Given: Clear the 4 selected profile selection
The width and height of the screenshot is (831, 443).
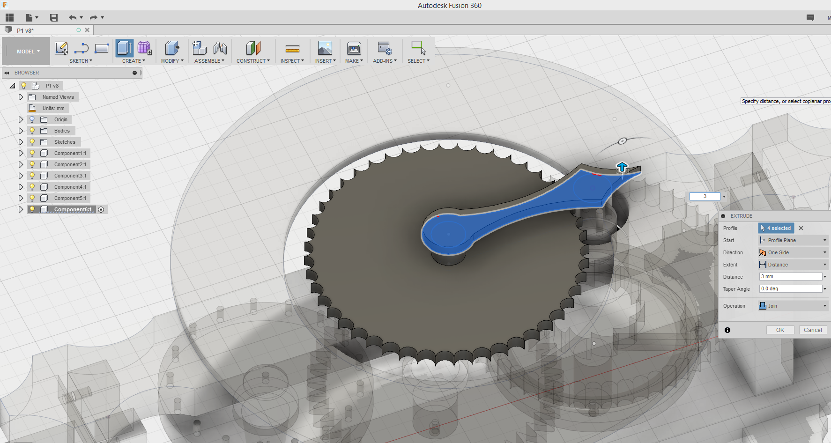Looking at the screenshot, I should (x=801, y=228).
